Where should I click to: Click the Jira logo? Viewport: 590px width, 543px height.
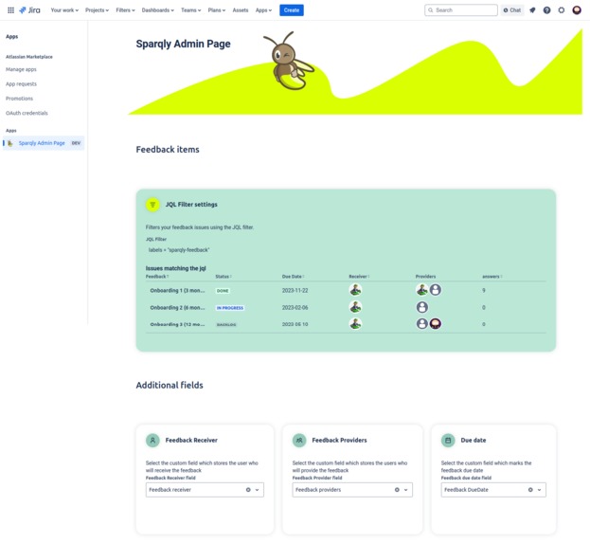(29, 10)
